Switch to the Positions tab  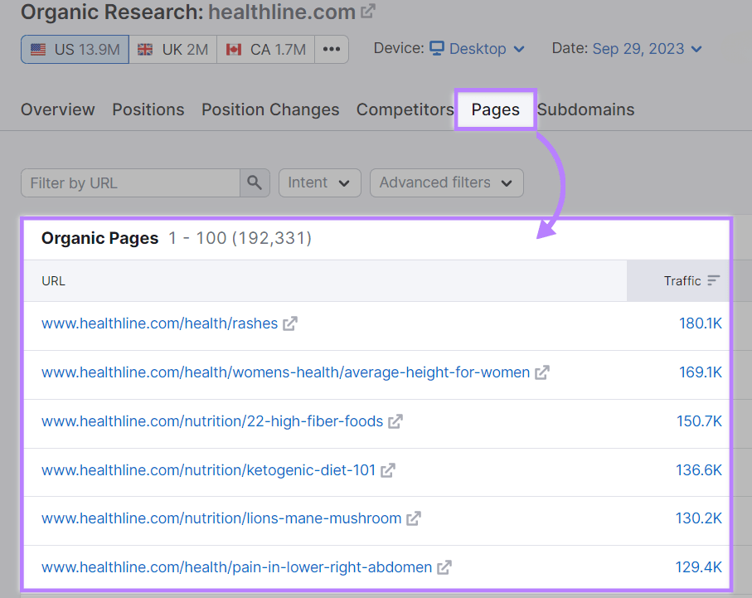pos(148,110)
